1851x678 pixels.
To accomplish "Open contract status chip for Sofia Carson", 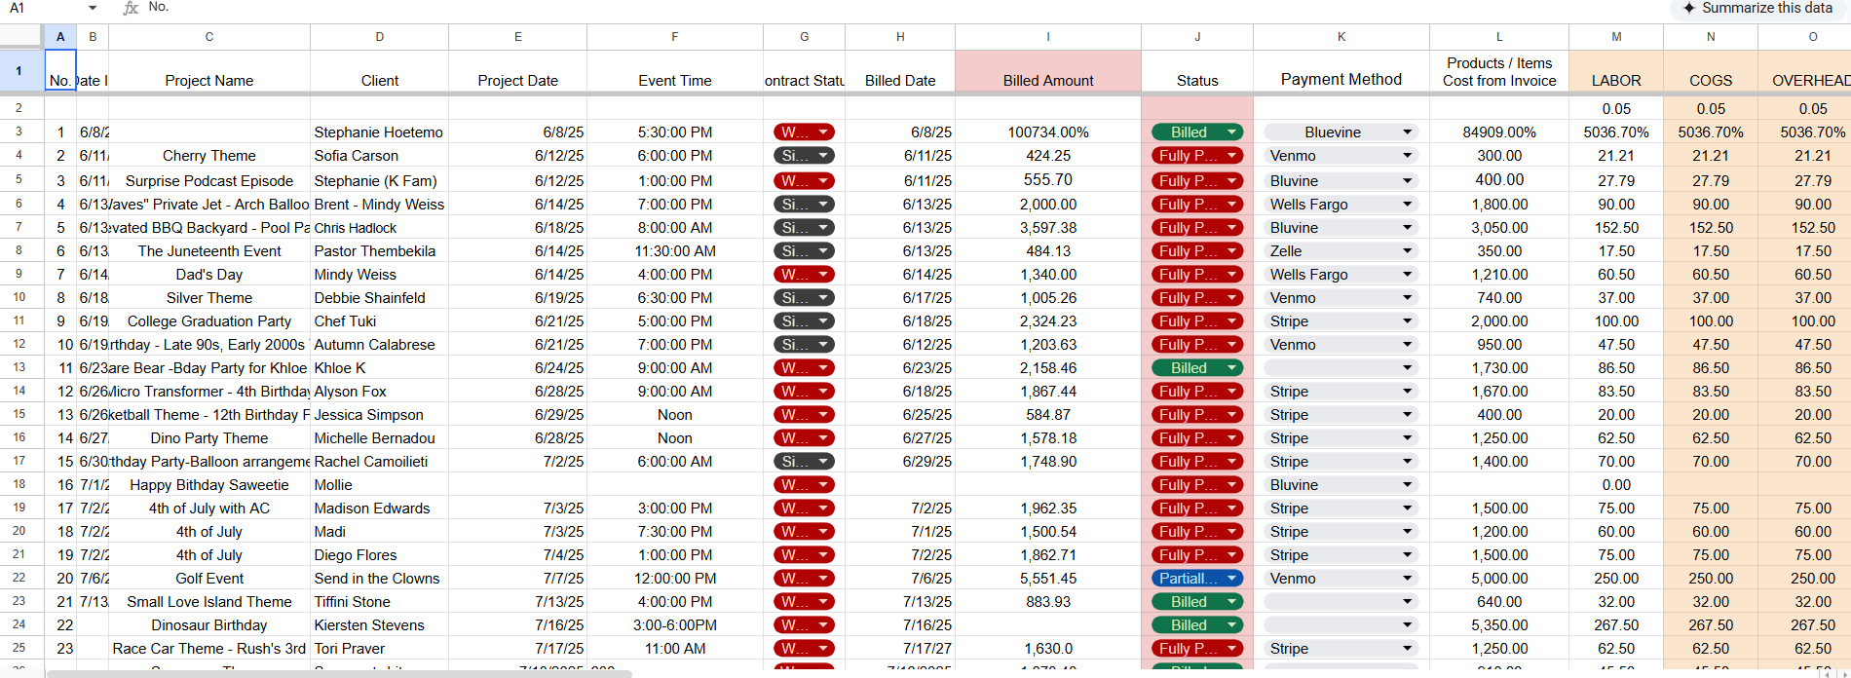I will click(x=804, y=156).
